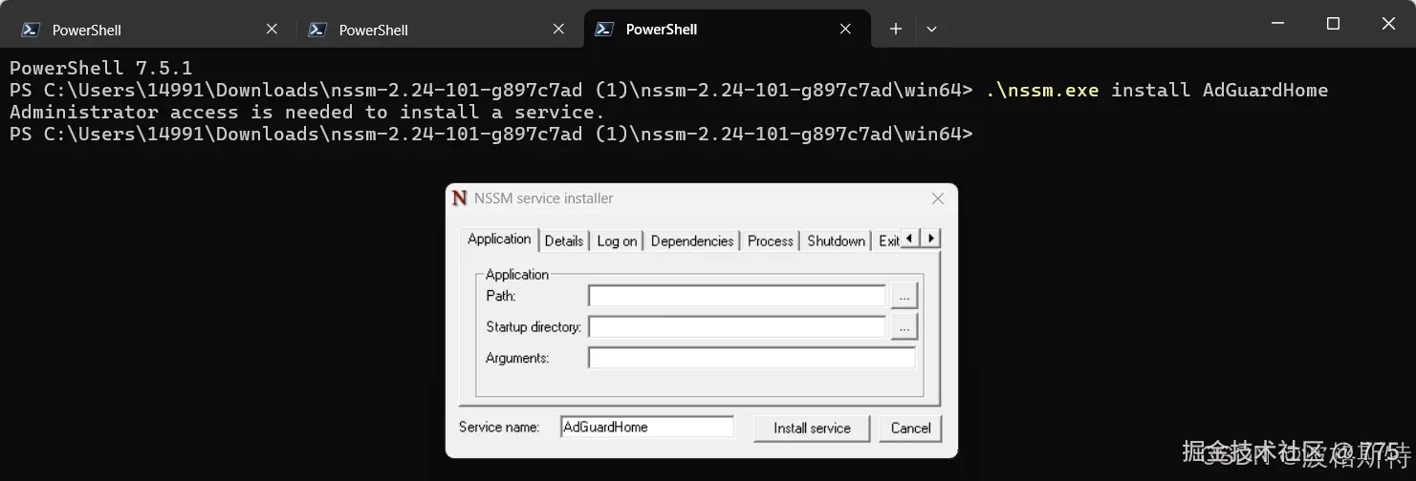This screenshot has height=481, width=1416.
Task: Open the Dependencies tab
Action: click(x=692, y=241)
